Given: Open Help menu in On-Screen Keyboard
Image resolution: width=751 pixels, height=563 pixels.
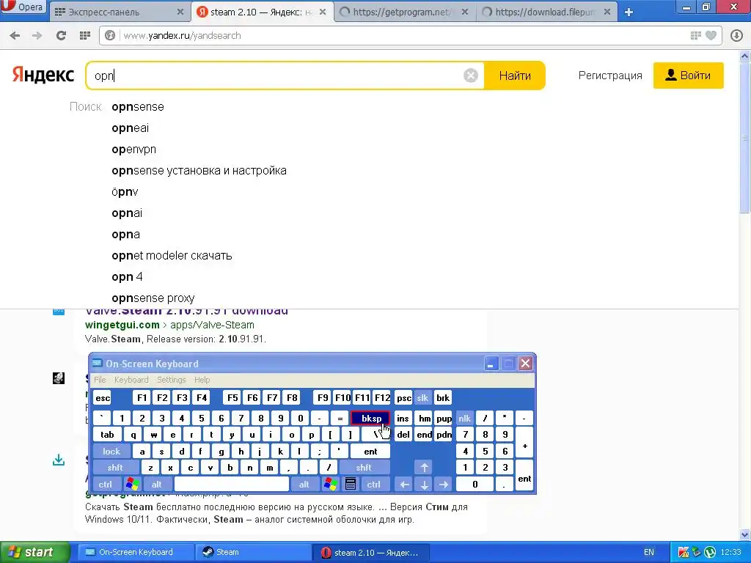Looking at the screenshot, I should point(202,380).
